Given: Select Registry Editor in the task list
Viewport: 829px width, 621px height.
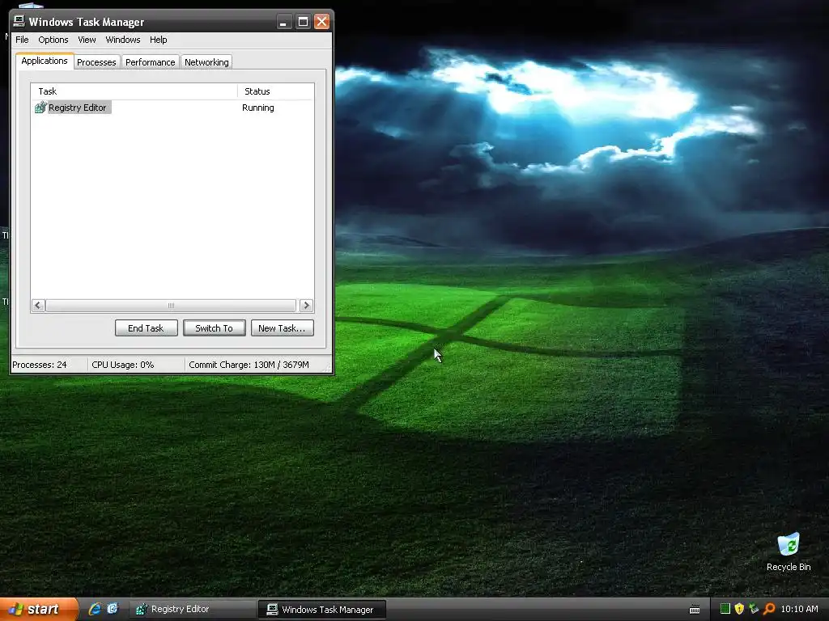Looking at the screenshot, I should click(77, 108).
